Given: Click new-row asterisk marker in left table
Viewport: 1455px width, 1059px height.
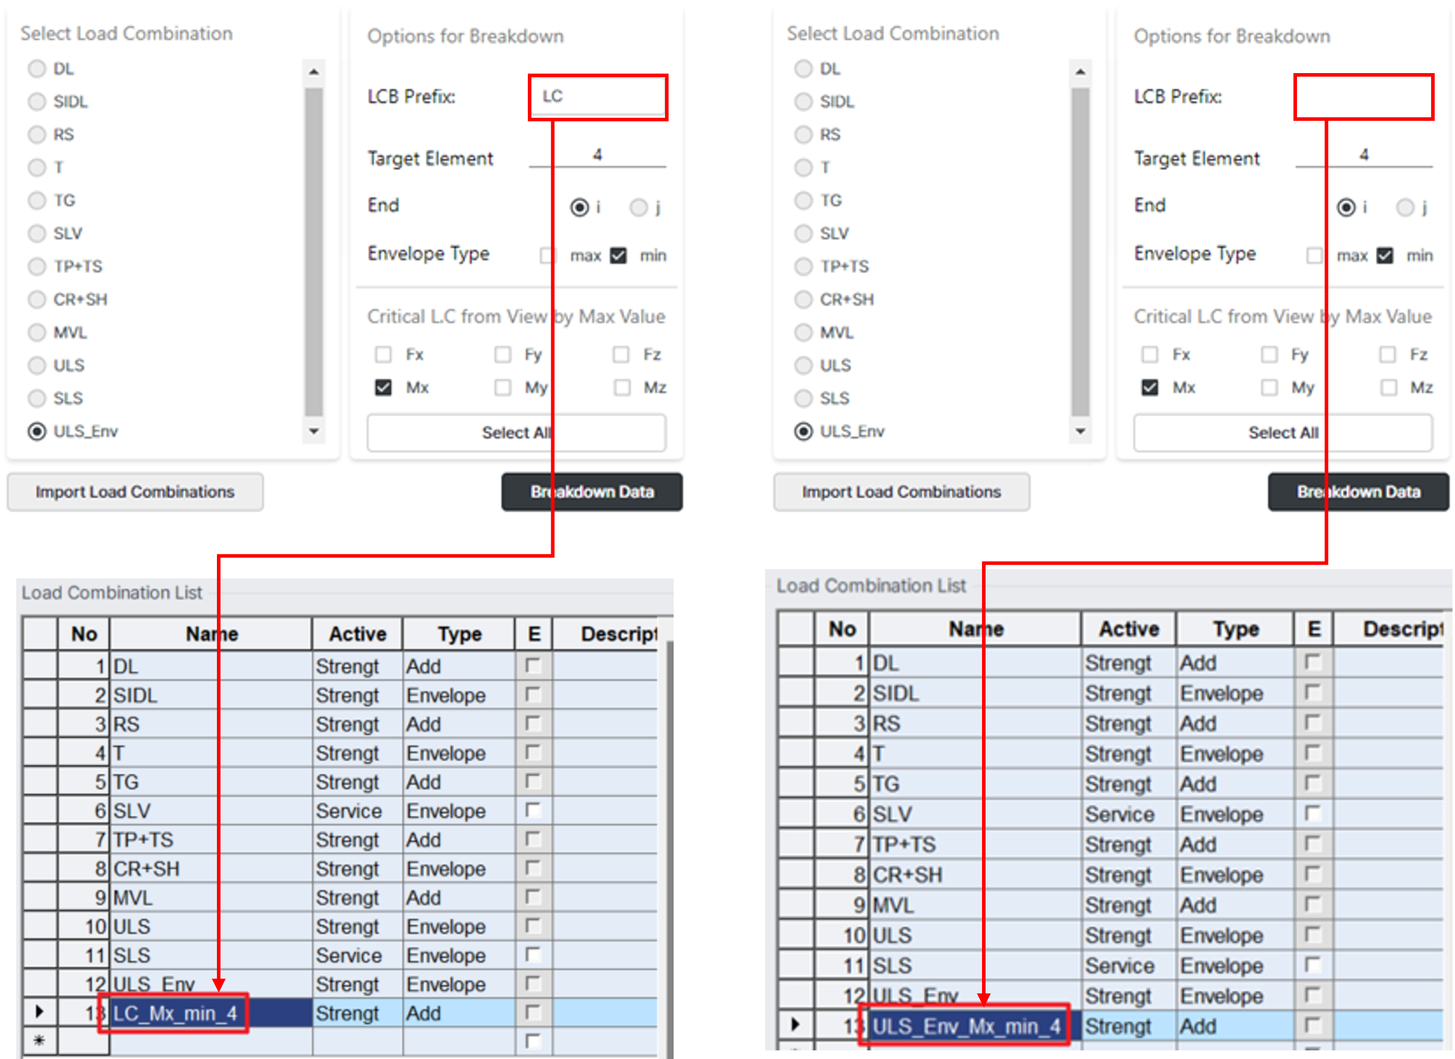Looking at the screenshot, I should tap(40, 1040).
